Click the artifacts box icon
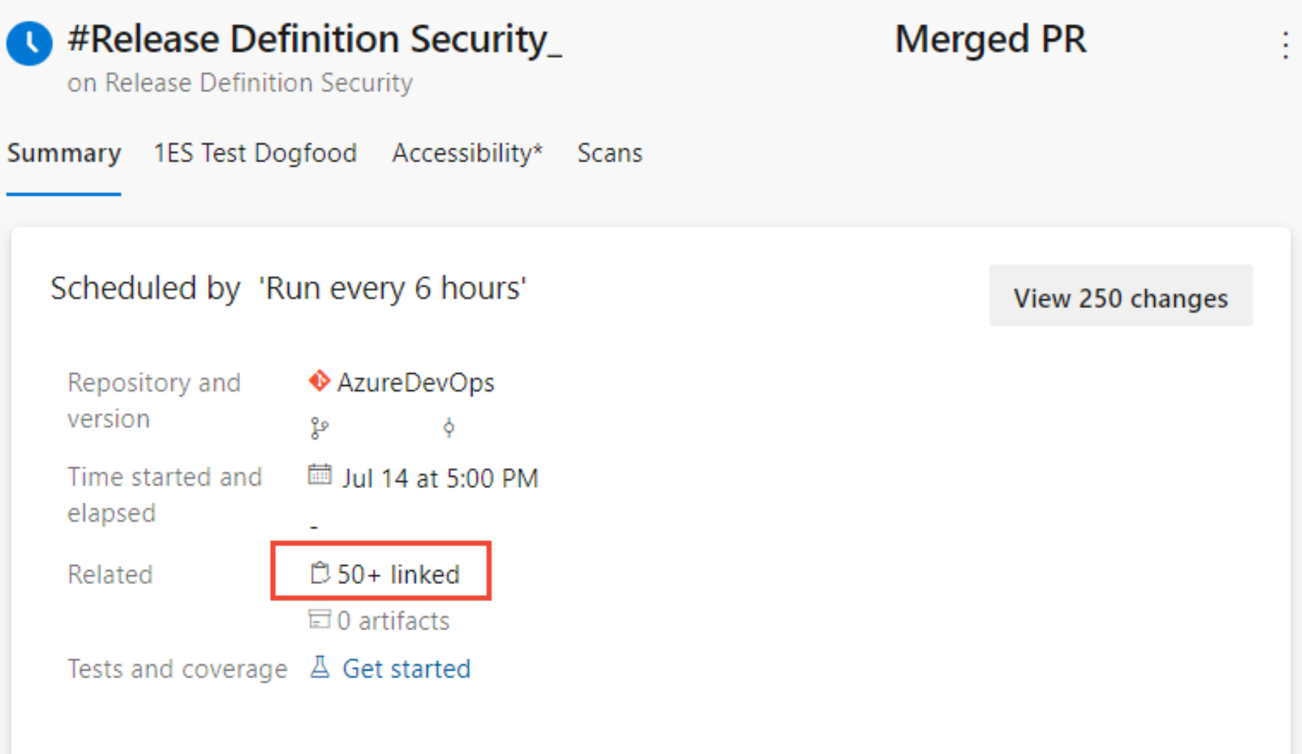Image resolution: width=1302 pixels, height=754 pixels. pos(320,620)
